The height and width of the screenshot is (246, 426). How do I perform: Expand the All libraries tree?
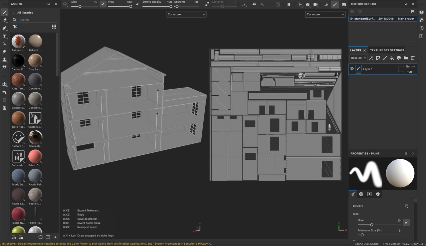coord(14,13)
